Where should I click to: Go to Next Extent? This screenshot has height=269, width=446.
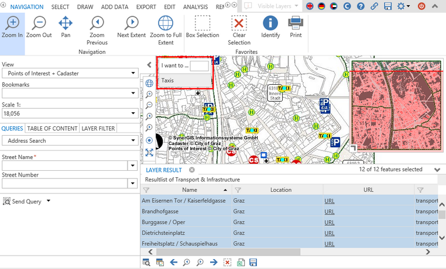(x=132, y=27)
